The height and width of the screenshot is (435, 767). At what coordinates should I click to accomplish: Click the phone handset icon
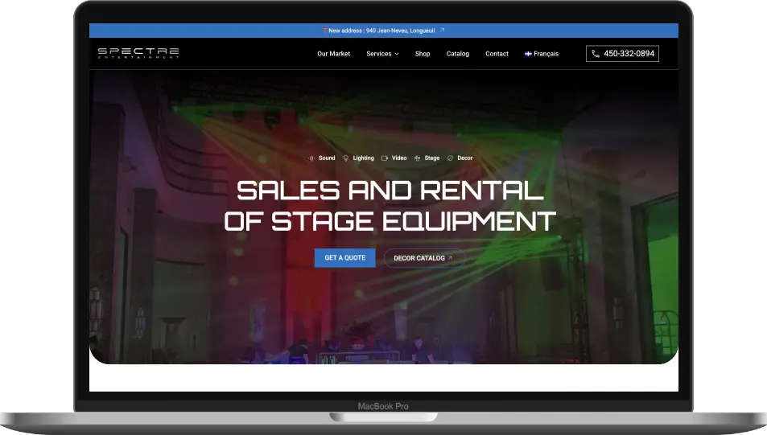coord(596,54)
